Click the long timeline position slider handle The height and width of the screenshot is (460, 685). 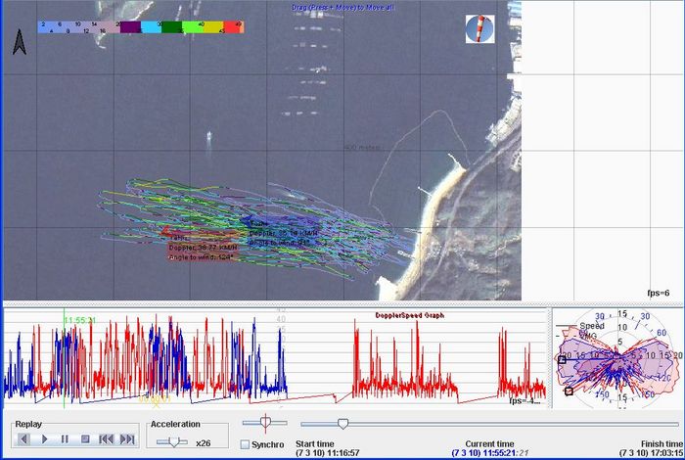coord(342,423)
